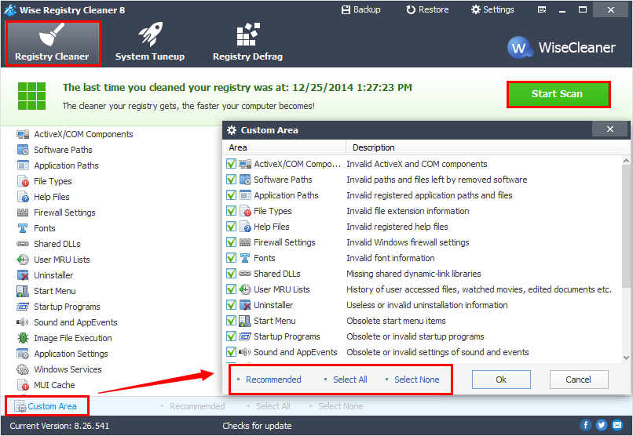This screenshot has width=633, height=436.
Task: Open the Settings menu
Action: [492, 9]
